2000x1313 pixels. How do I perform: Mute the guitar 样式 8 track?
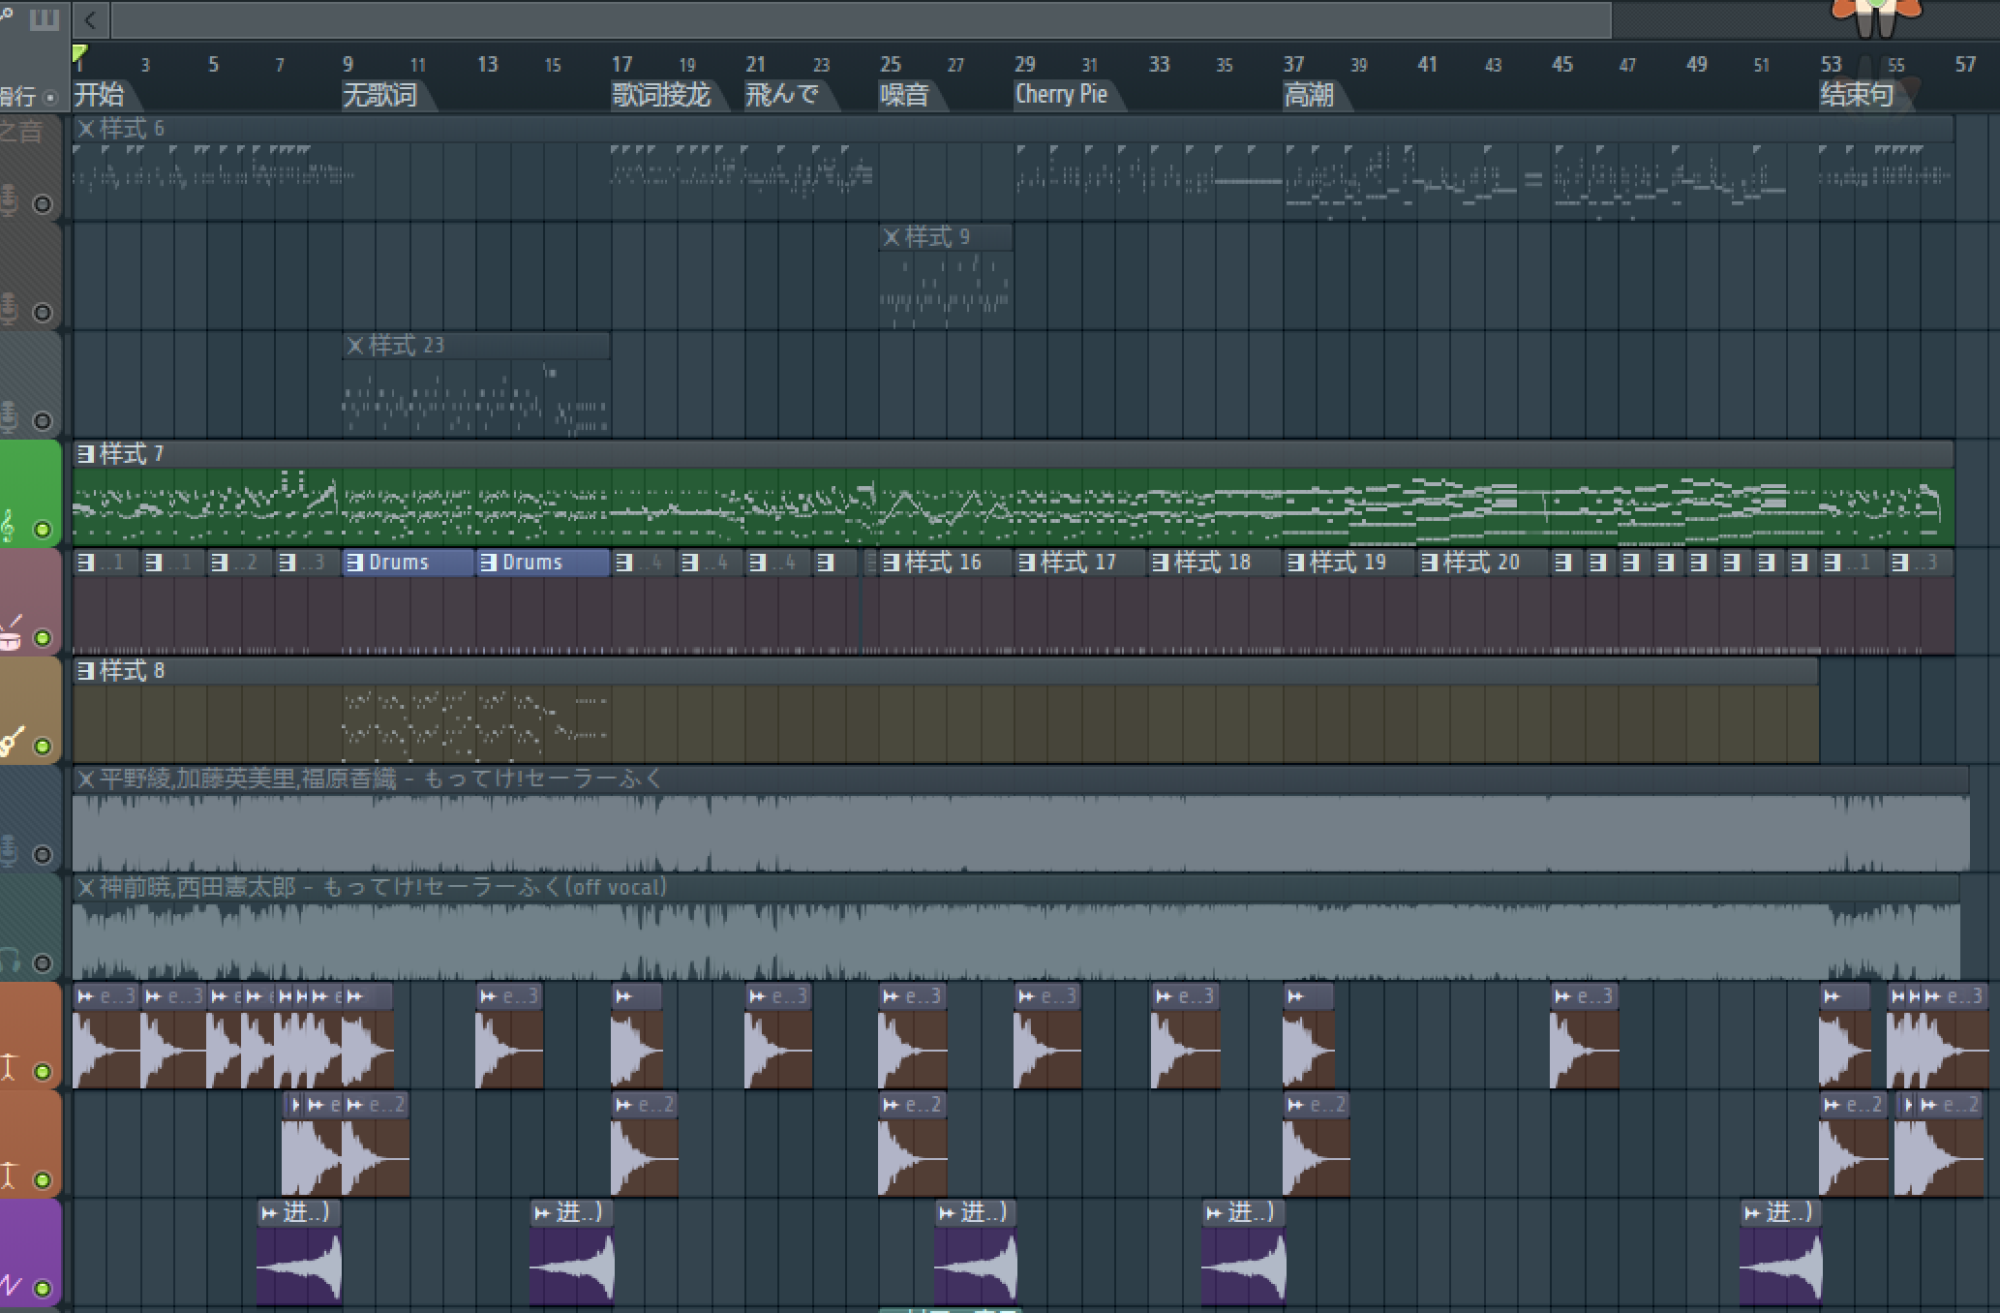pyautogui.click(x=42, y=746)
